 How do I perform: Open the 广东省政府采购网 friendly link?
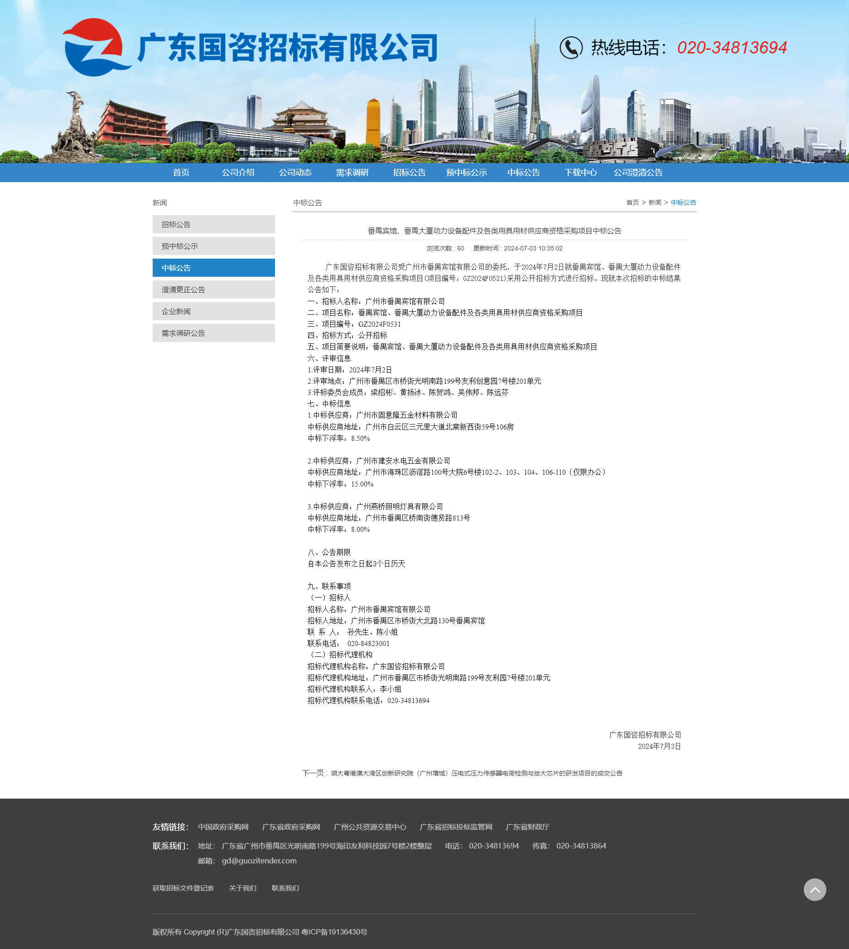click(x=291, y=827)
